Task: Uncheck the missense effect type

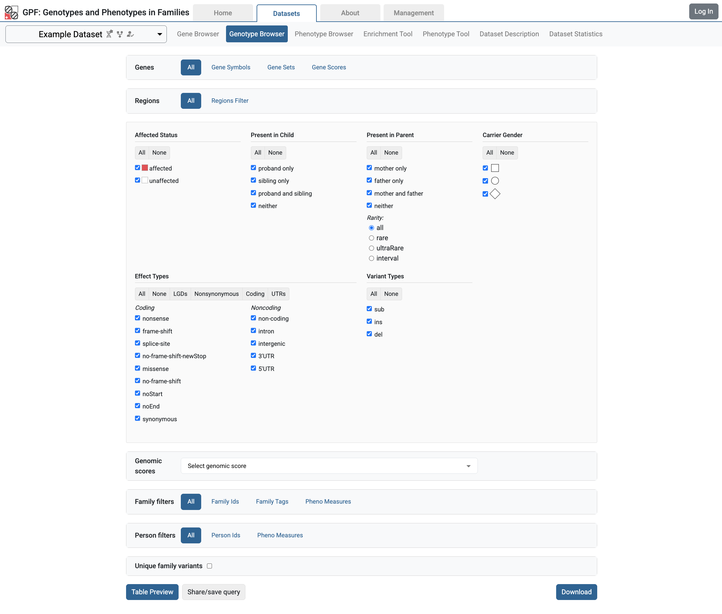Action: pyautogui.click(x=138, y=368)
